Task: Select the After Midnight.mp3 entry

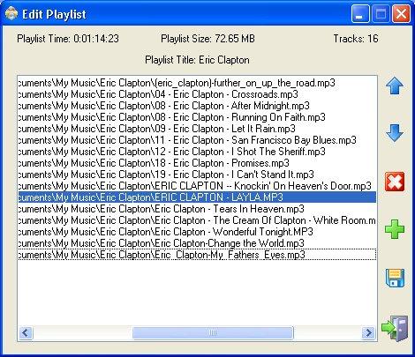Action: (197, 106)
